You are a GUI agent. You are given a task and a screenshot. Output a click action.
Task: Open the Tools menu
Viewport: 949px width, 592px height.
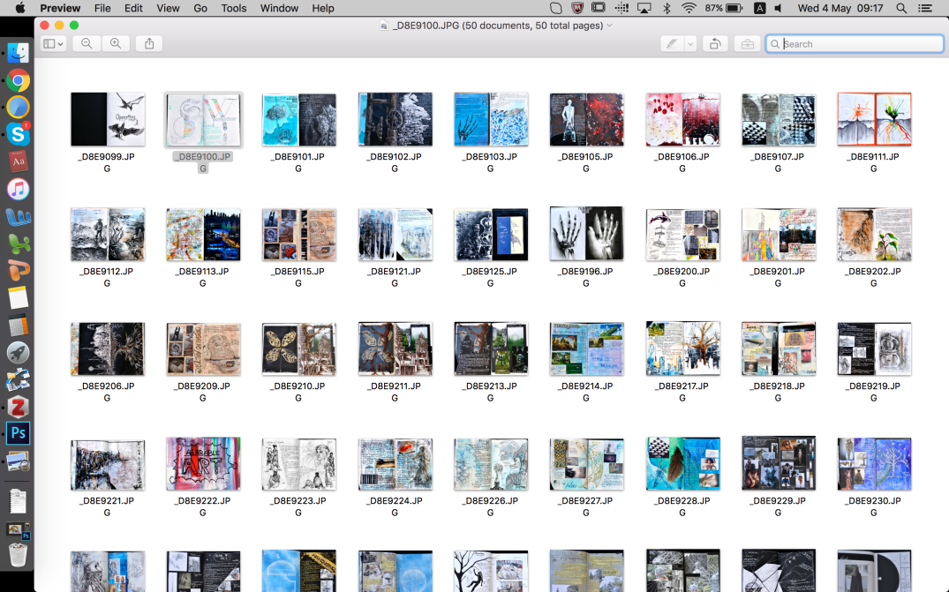click(234, 8)
